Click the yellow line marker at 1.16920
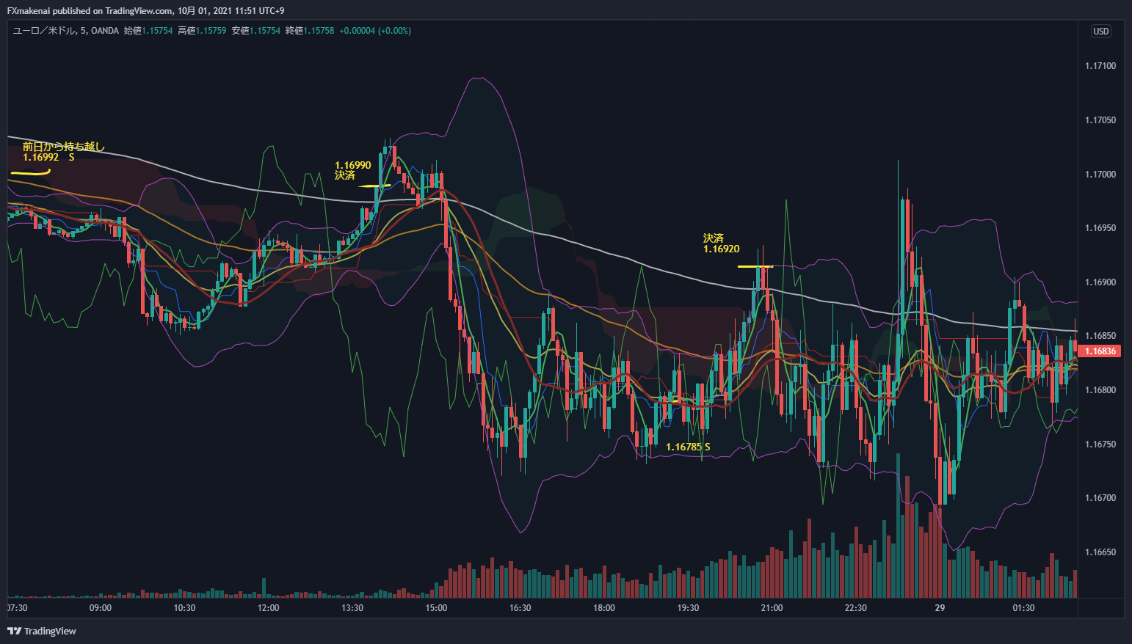 pos(755,266)
